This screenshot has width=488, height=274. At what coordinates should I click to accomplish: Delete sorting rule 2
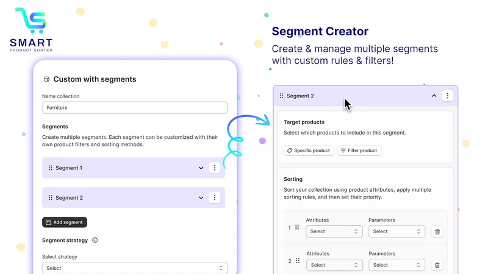[x=437, y=265]
